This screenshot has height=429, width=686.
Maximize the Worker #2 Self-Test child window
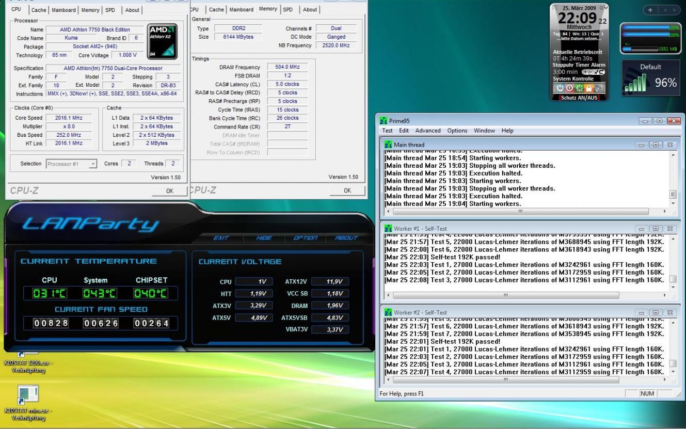click(x=656, y=312)
